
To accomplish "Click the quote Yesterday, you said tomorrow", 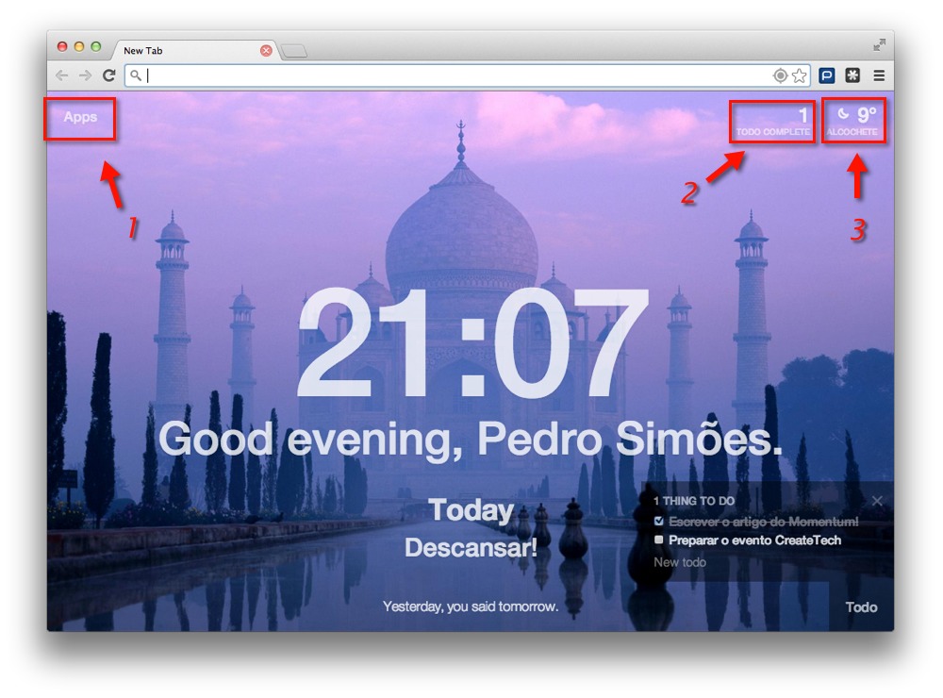I will click(471, 607).
